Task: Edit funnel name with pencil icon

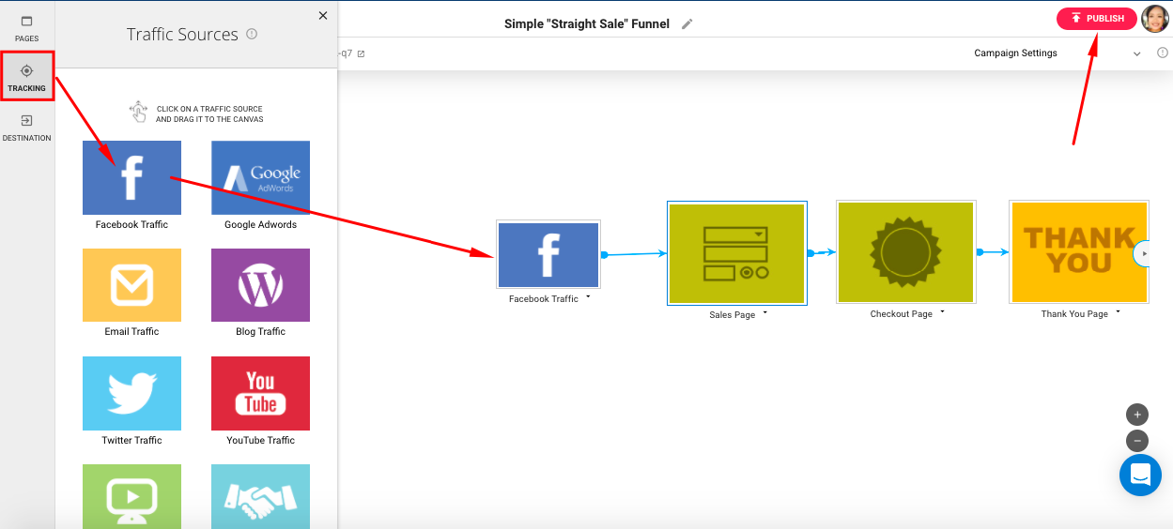Action: tap(687, 23)
